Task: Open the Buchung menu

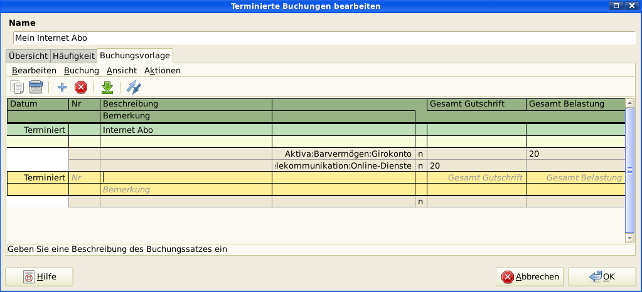Action: point(82,71)
